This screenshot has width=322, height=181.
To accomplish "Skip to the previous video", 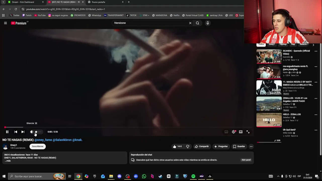I will tap(16, 132).
